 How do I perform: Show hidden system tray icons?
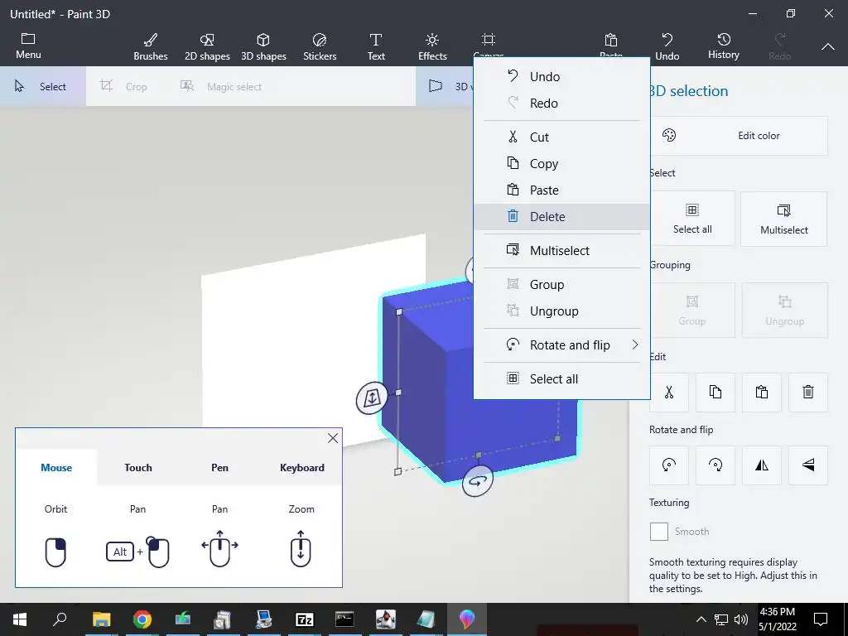[x=701, y=619]
